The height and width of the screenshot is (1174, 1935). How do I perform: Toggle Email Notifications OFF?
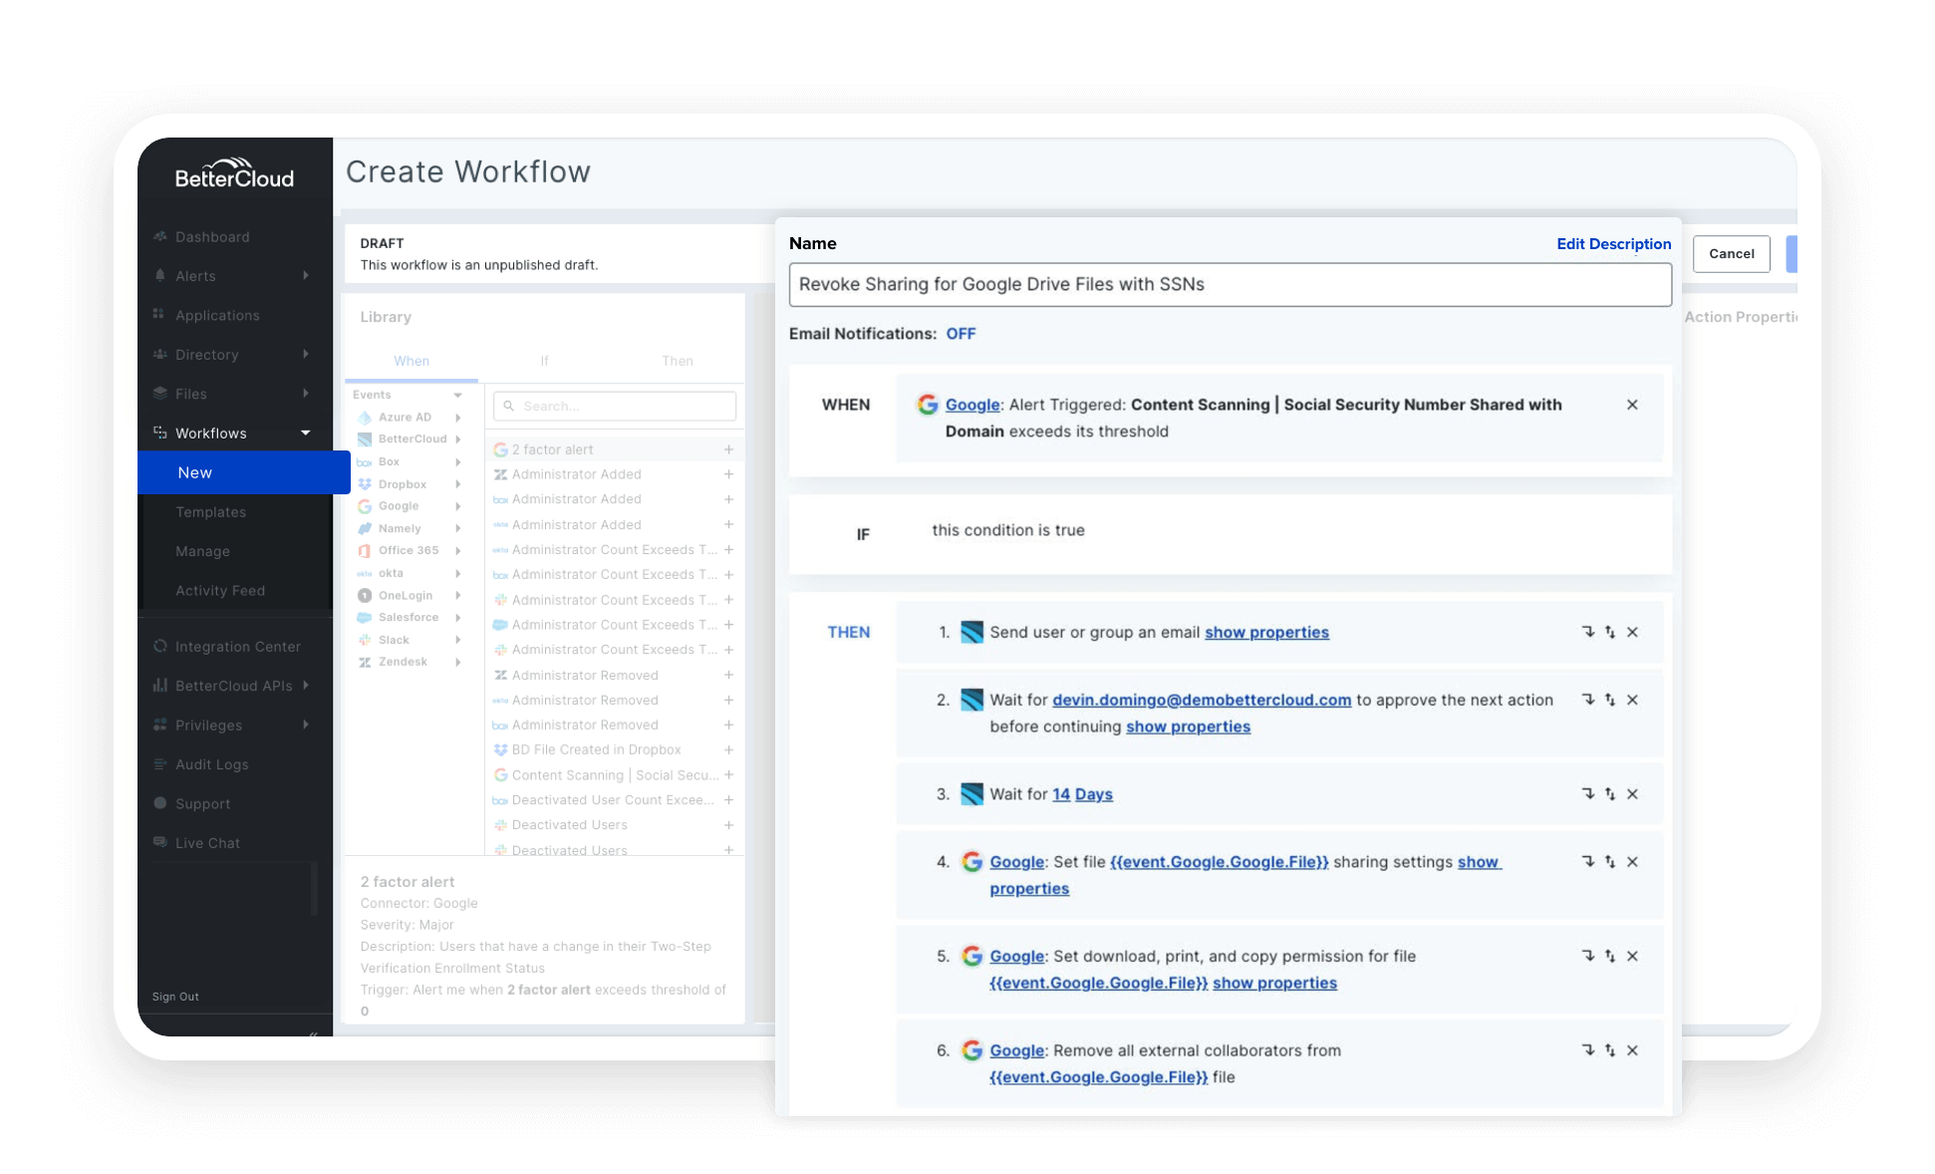pyautogui.click(x=961, y=334)
